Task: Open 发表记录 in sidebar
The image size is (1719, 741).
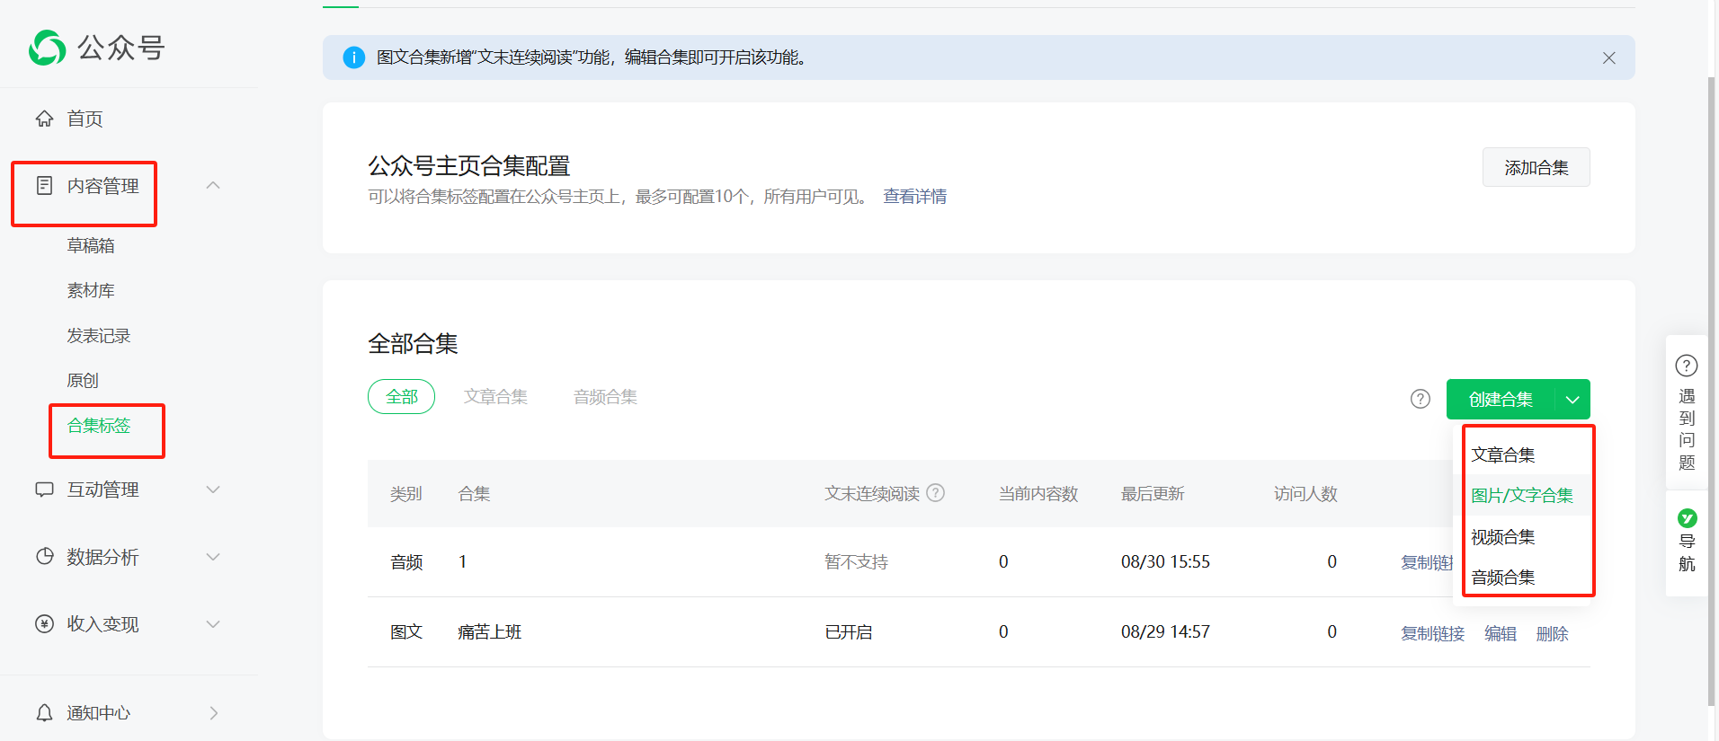Action: 99,335
